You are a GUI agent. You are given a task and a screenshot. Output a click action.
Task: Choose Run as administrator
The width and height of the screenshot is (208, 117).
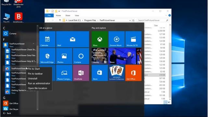pos(39,84)
